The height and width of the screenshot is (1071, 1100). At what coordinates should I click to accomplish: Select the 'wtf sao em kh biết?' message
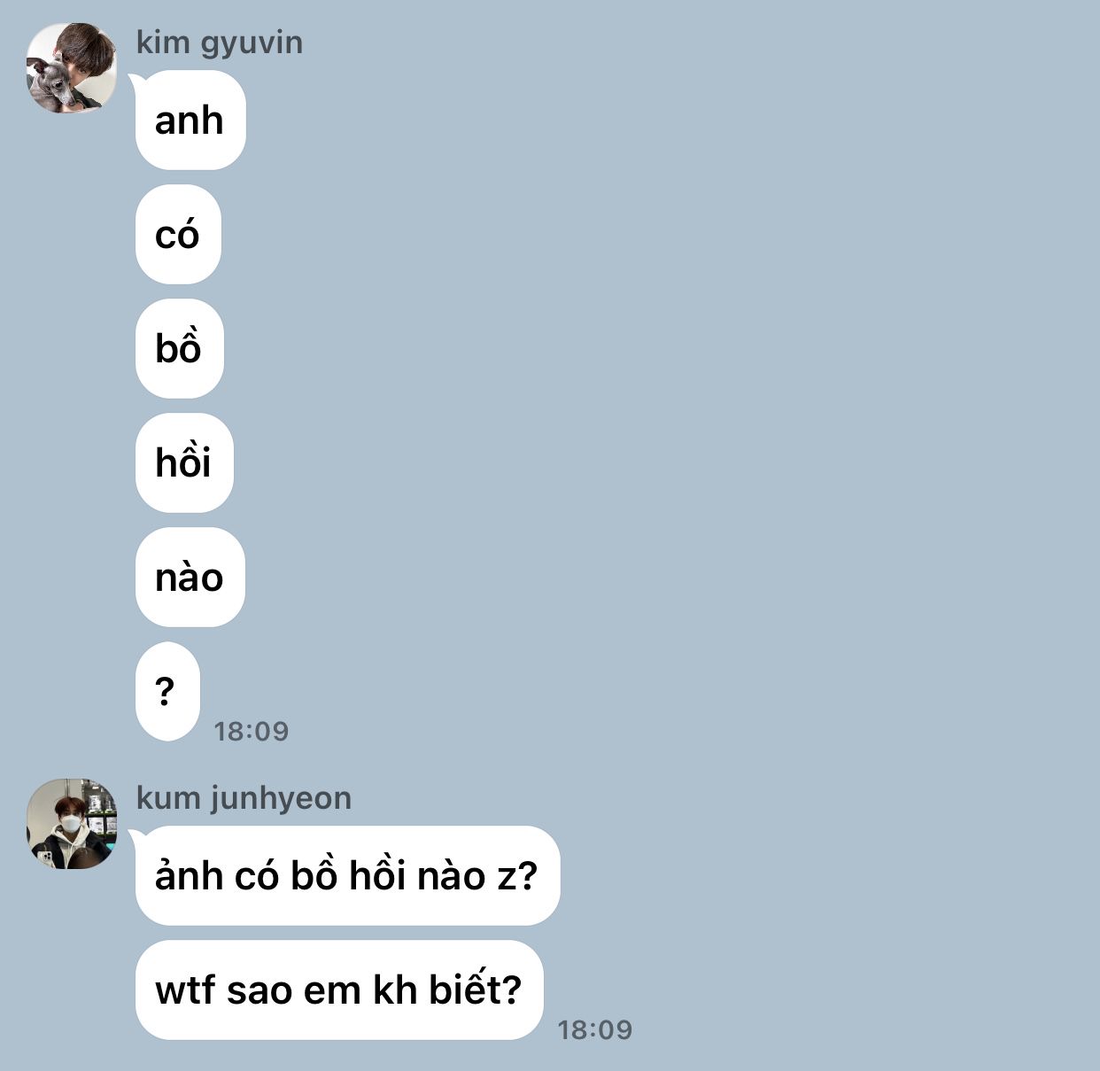pyautogui.click(x=339, y=990)
